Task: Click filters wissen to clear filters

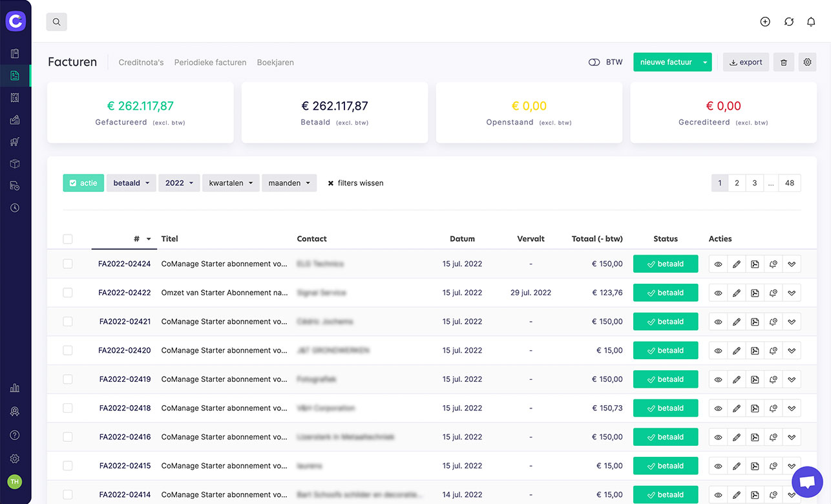Action: (355, 183)
